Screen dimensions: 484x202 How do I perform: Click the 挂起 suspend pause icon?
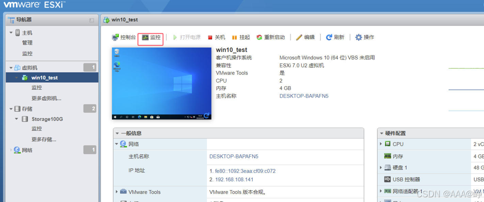(234, 37)
